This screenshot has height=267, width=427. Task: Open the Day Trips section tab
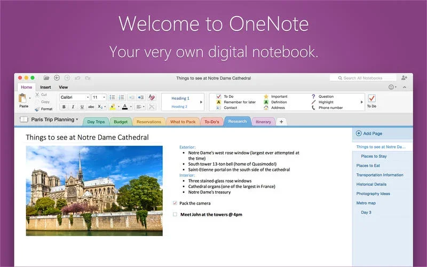coord(96,122)
